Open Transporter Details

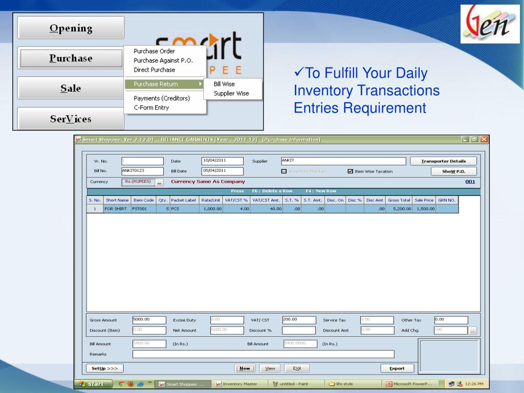pos(444,161)
